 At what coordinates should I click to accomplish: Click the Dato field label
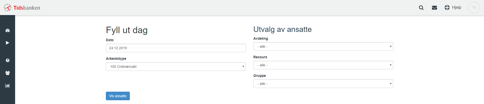coord(110,40)
